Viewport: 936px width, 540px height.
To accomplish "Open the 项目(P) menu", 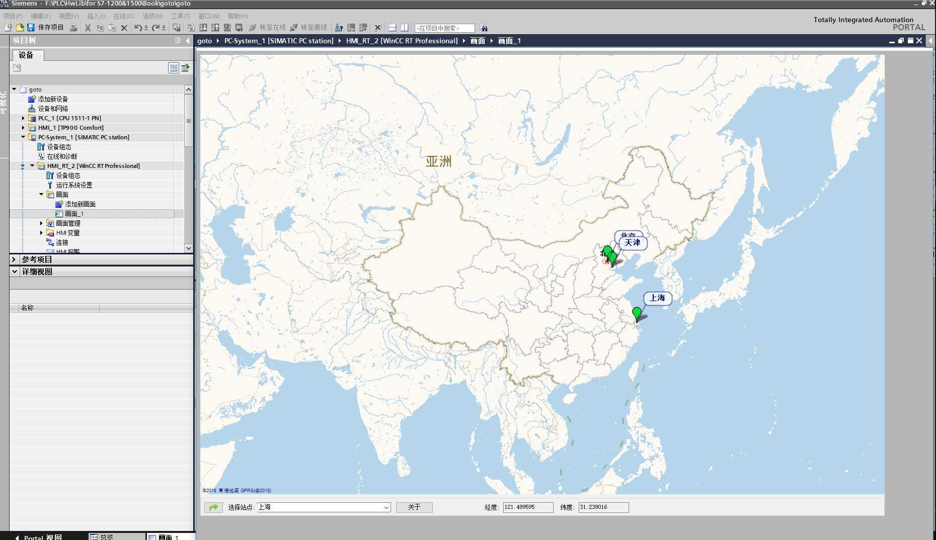I will click(13, 16).
